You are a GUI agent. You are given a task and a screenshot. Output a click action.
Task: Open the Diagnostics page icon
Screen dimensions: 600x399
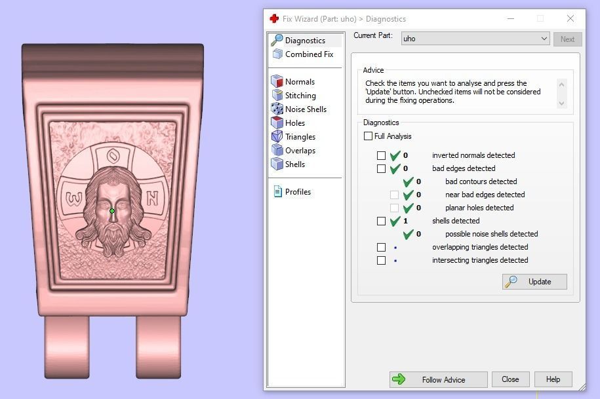tap(277, 40)
